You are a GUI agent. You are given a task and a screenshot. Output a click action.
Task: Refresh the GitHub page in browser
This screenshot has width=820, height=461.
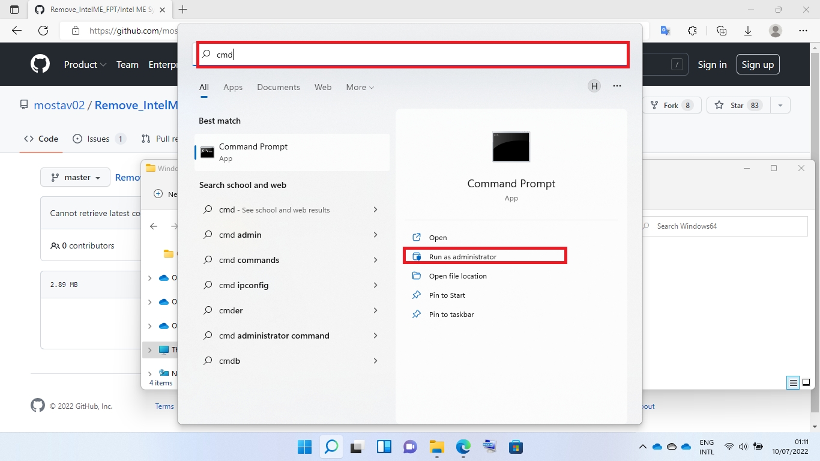click(43, 31)
